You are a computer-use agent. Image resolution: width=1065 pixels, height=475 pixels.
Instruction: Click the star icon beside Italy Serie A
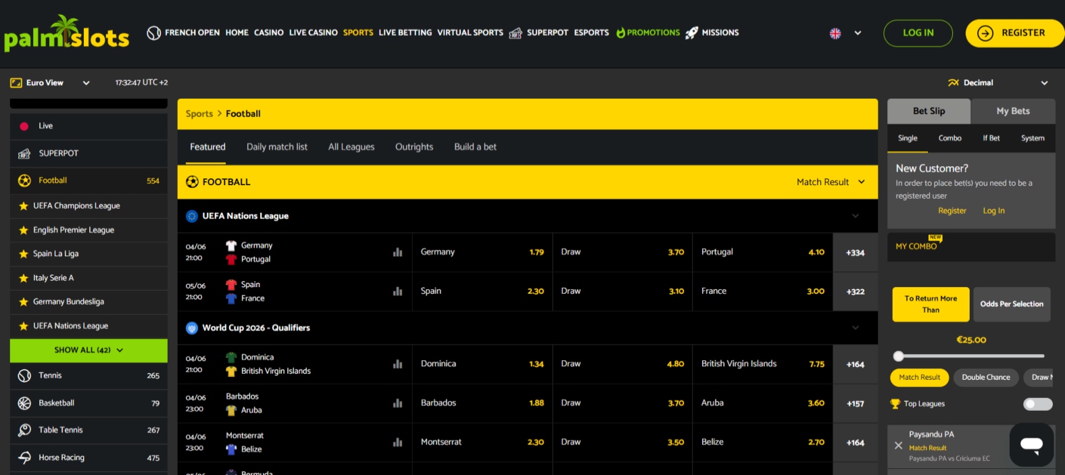pyautogui.click(x=24, y=278)
